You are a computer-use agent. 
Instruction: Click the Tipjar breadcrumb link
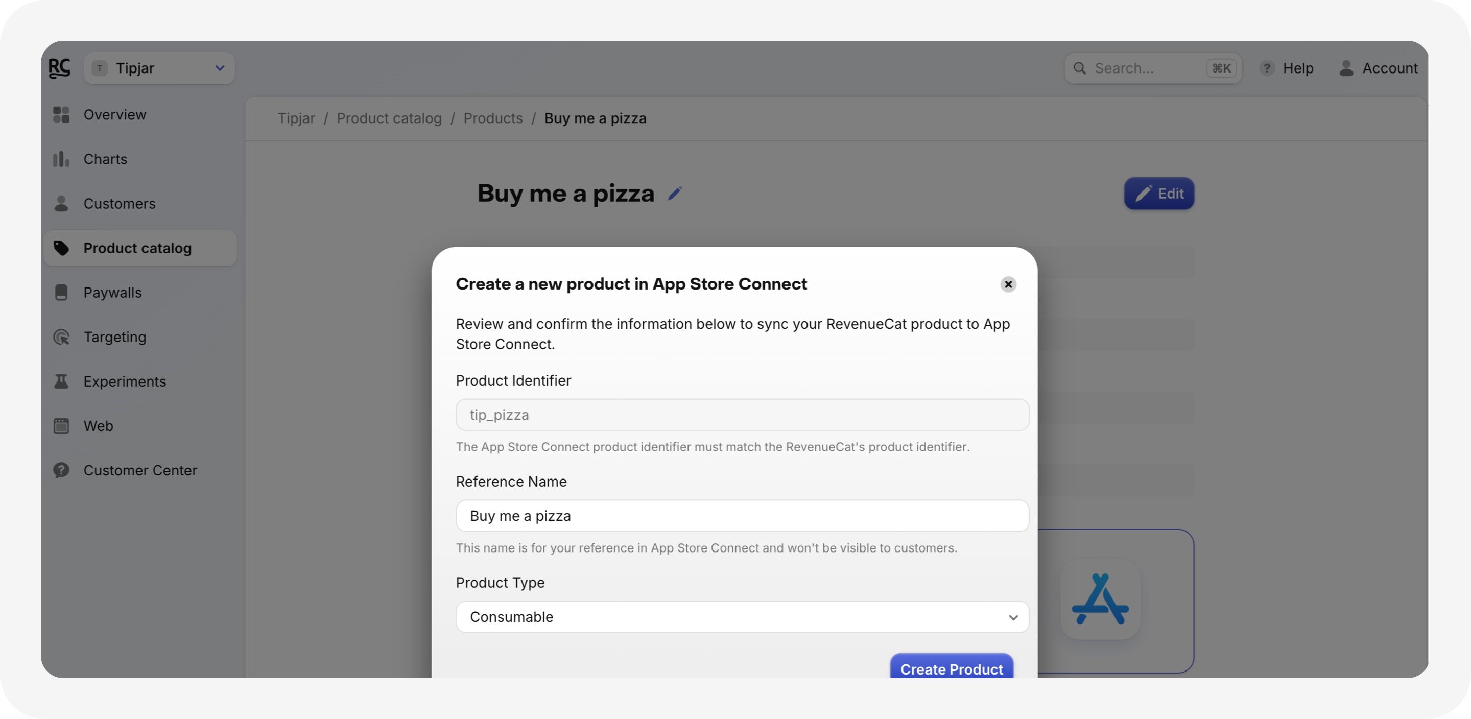tap(296, 118)
